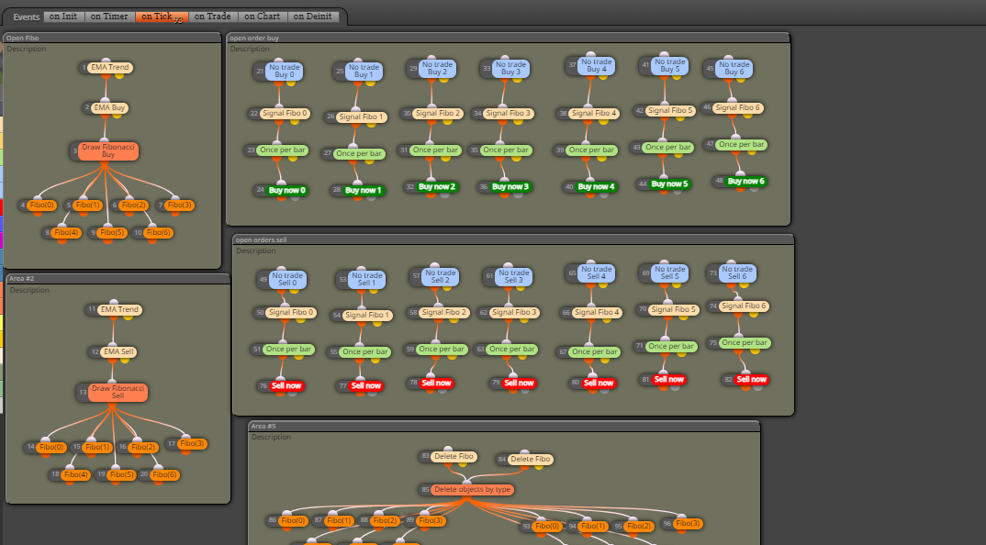The image size is (986, 545).
Task: Select Fibo(0) block number 86
Action: coord(293,520)
